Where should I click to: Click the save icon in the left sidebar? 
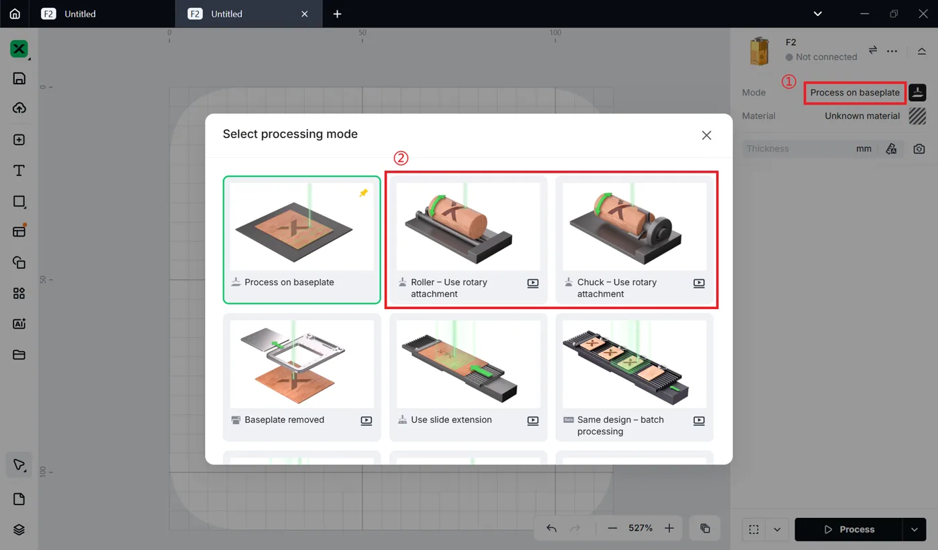19,78
